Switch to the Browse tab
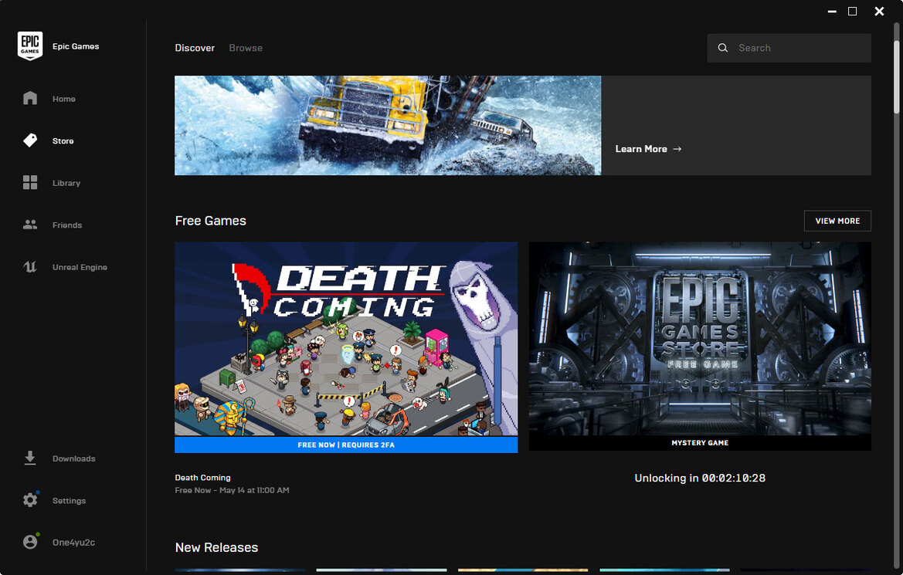The height and width of the screenshot is (575, 903). point(246,48)
